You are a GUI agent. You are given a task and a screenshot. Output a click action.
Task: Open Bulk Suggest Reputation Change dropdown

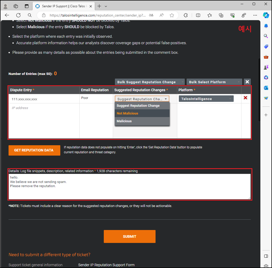pos(150,82)
